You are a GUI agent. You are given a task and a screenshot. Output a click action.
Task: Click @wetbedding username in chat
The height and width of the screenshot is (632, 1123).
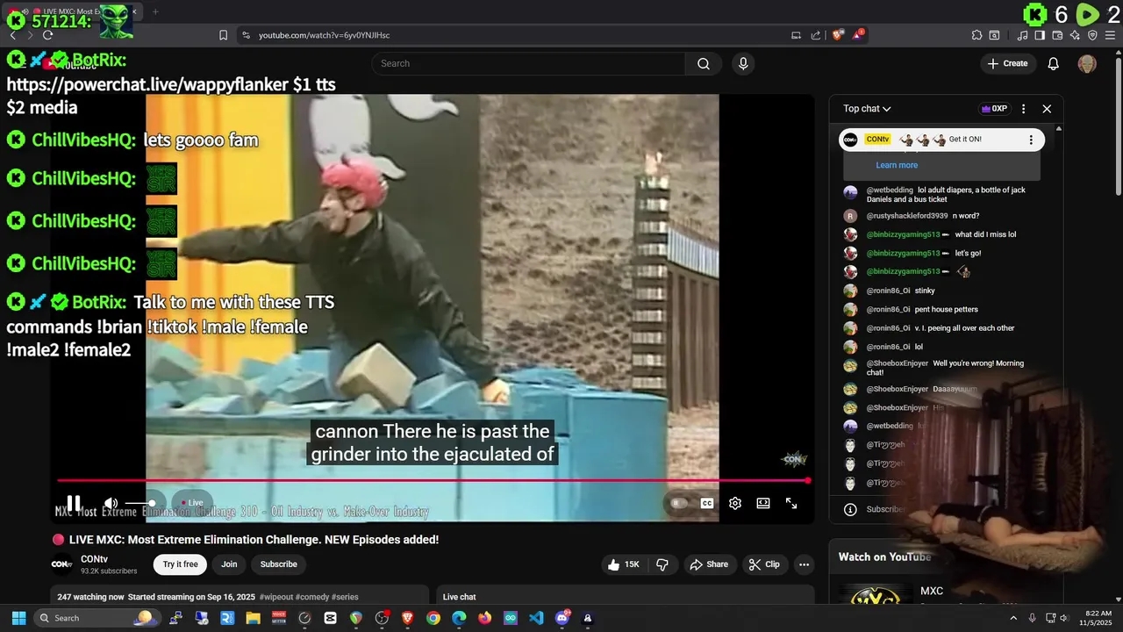click(890, 190)
